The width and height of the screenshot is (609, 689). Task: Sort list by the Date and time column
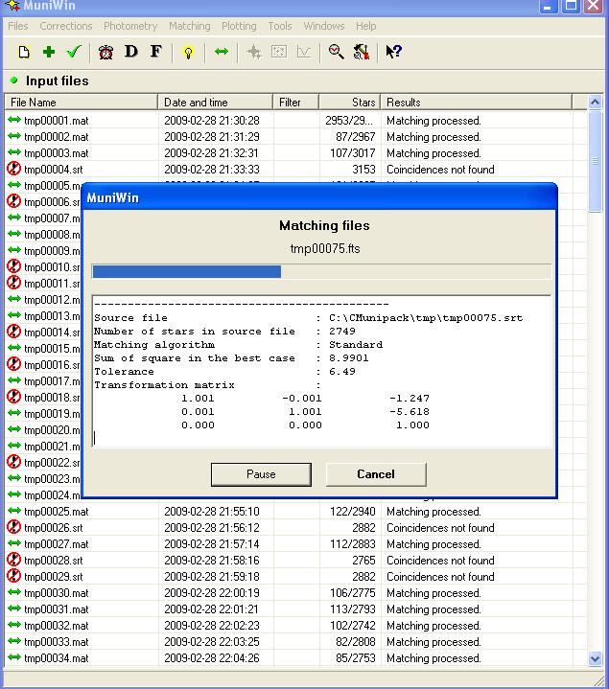[x=216, y=103]
